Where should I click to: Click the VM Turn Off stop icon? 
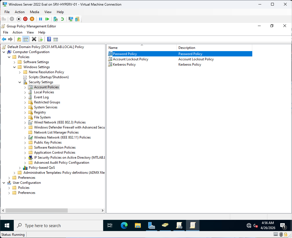pyautogui.click(x=19, y=19)
